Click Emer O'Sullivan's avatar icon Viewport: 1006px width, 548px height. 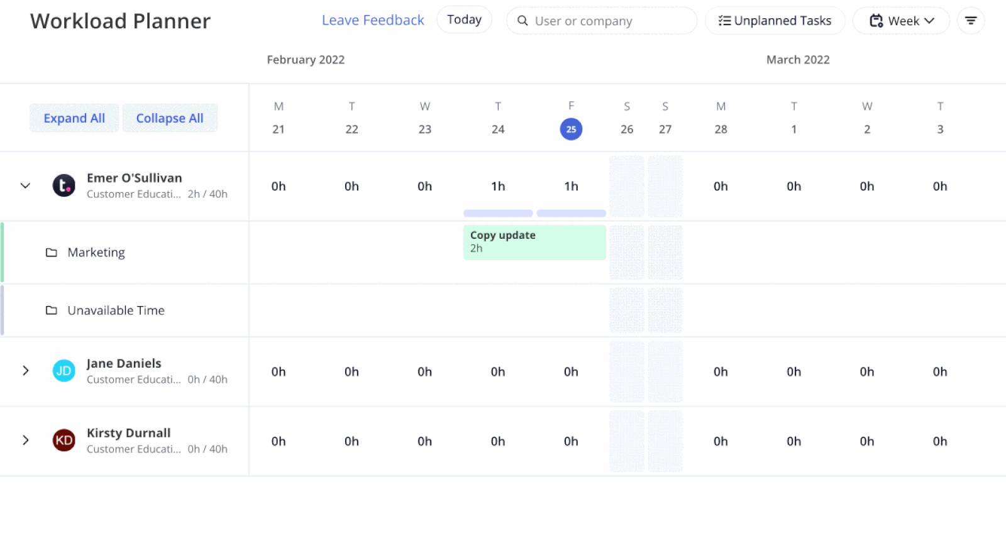(64, 185)
